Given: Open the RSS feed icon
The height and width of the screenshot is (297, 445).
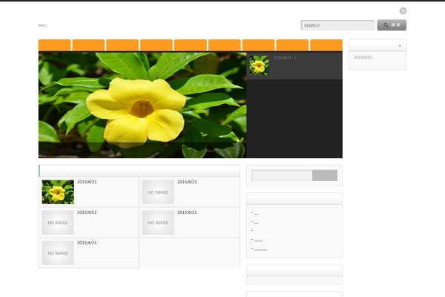Looking at the screenshot, I should click(403, 11).
